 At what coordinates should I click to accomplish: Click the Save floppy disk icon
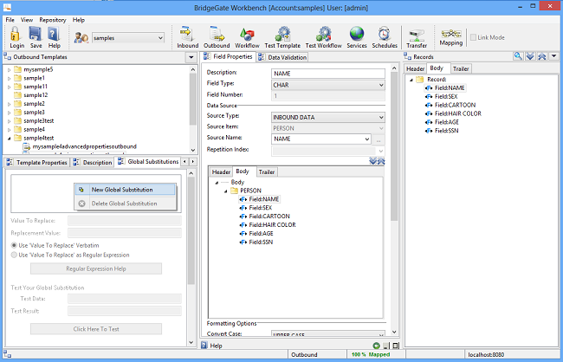(x=36, y=34)
